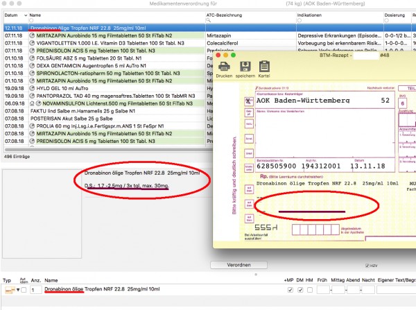Click icon before FOLSÄURE ABZ 5 mg row
The width and height of the screenshot is (416, 310).
[32, 58]
